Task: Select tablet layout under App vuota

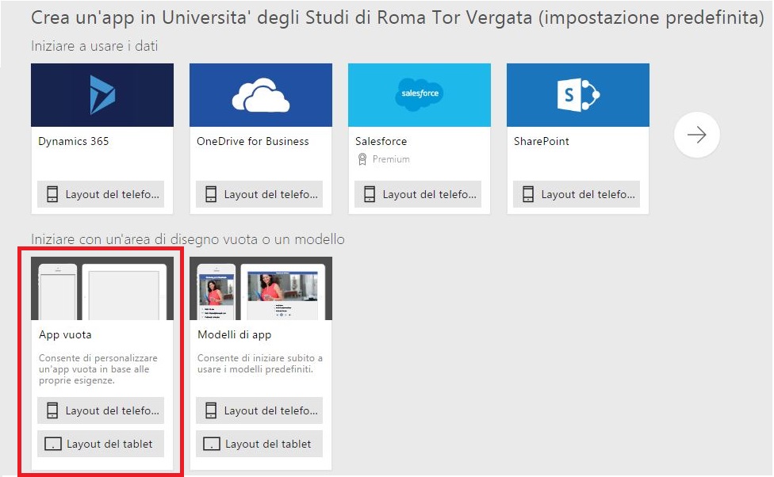Action: (101, 444)
